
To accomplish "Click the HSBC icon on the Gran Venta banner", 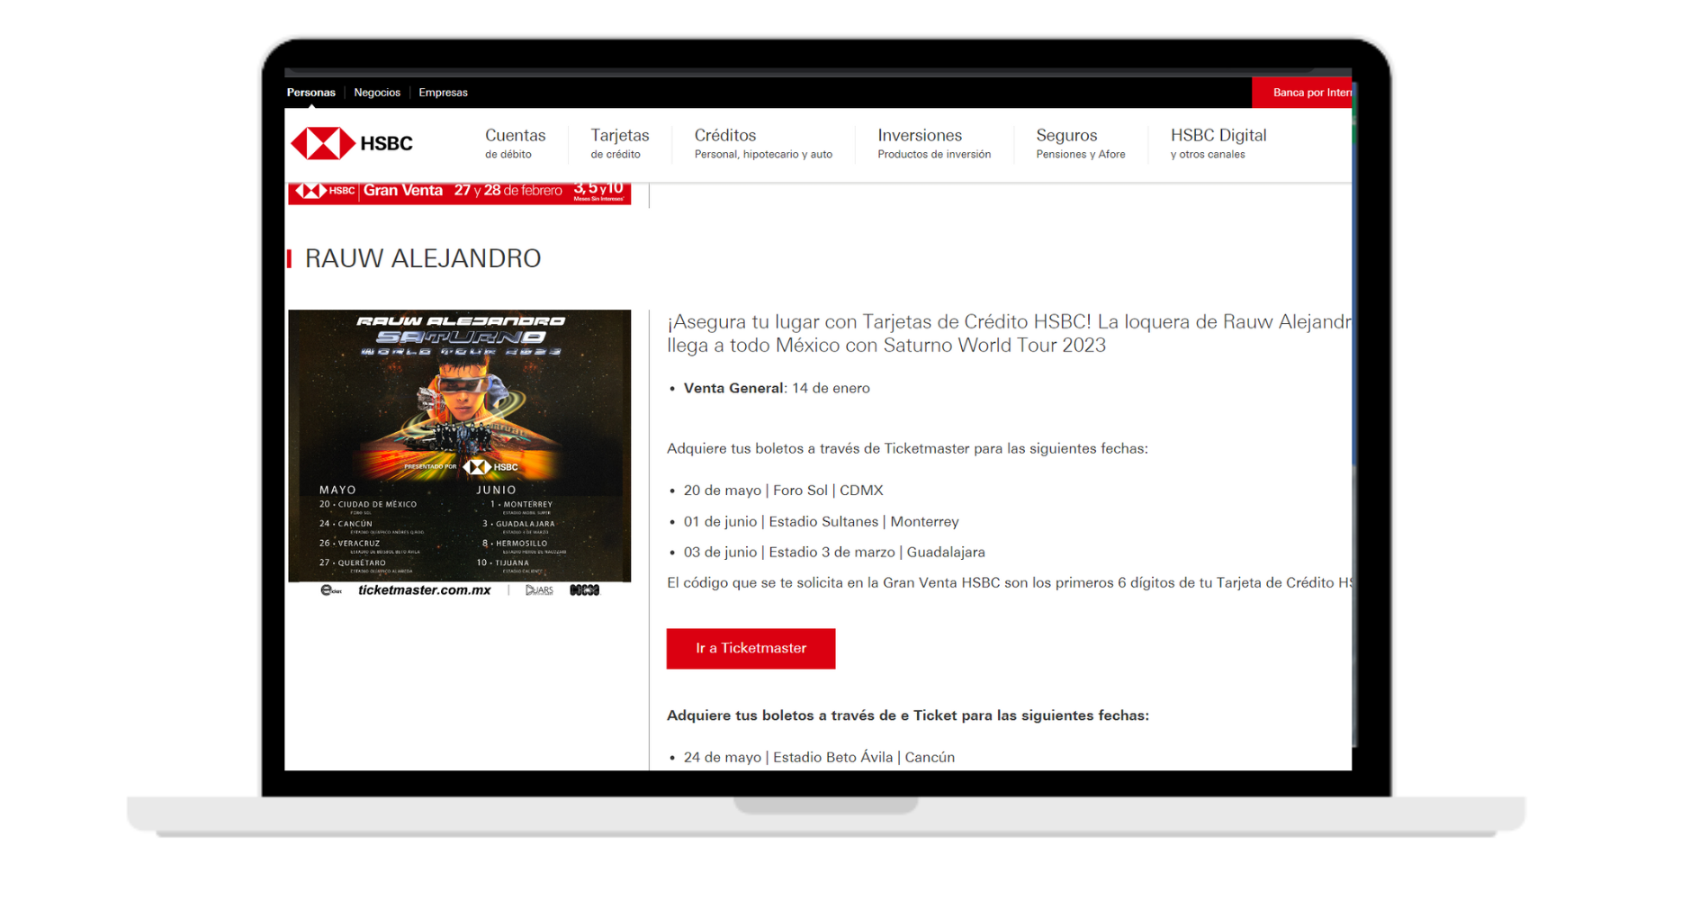I will click(x=310, y=190).
